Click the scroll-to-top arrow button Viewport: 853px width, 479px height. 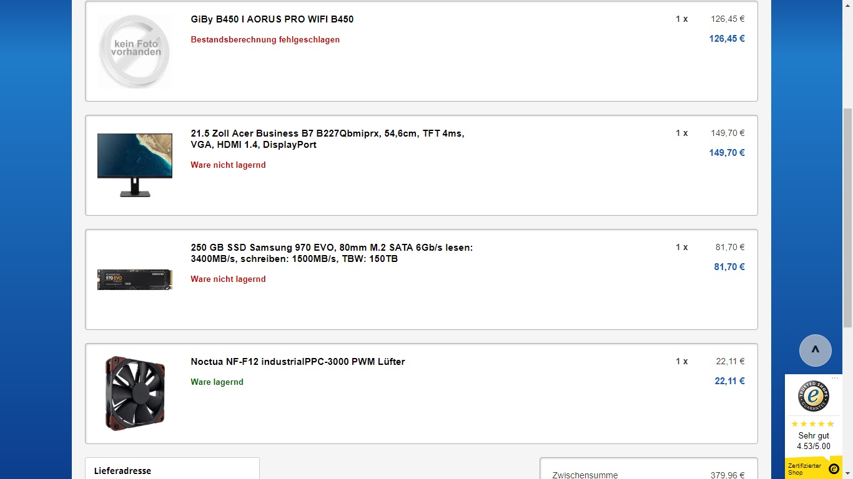point(815,351)
